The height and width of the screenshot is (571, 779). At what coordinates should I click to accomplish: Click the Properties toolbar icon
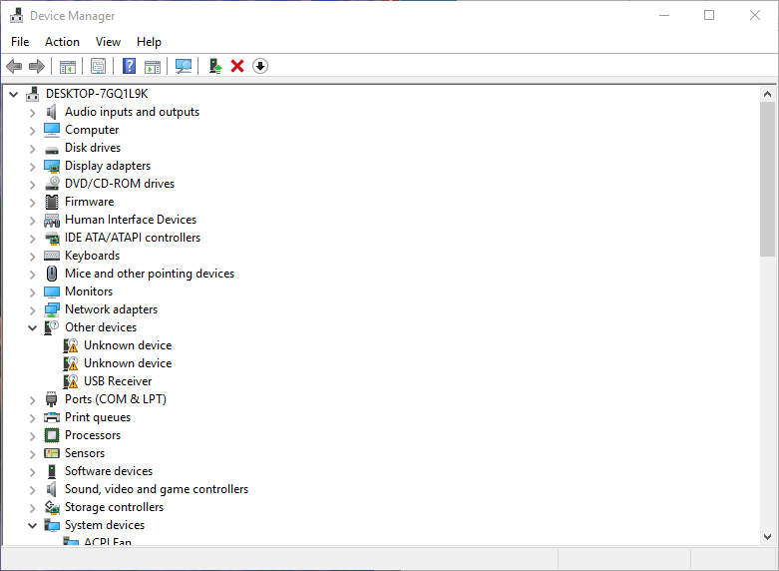(x=98, y=66)
